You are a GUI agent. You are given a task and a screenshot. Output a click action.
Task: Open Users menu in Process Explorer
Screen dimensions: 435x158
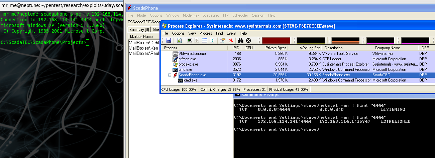click(231, 33)
